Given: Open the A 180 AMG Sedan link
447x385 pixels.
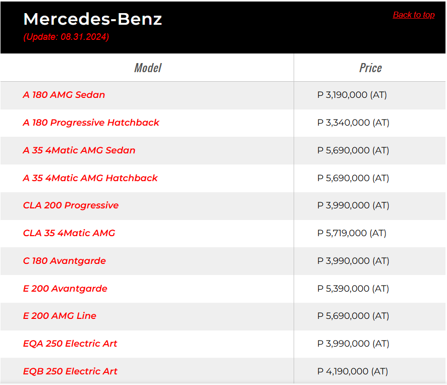Looking at the screenshot, I should pyautogui.click(x=64, y=95).
